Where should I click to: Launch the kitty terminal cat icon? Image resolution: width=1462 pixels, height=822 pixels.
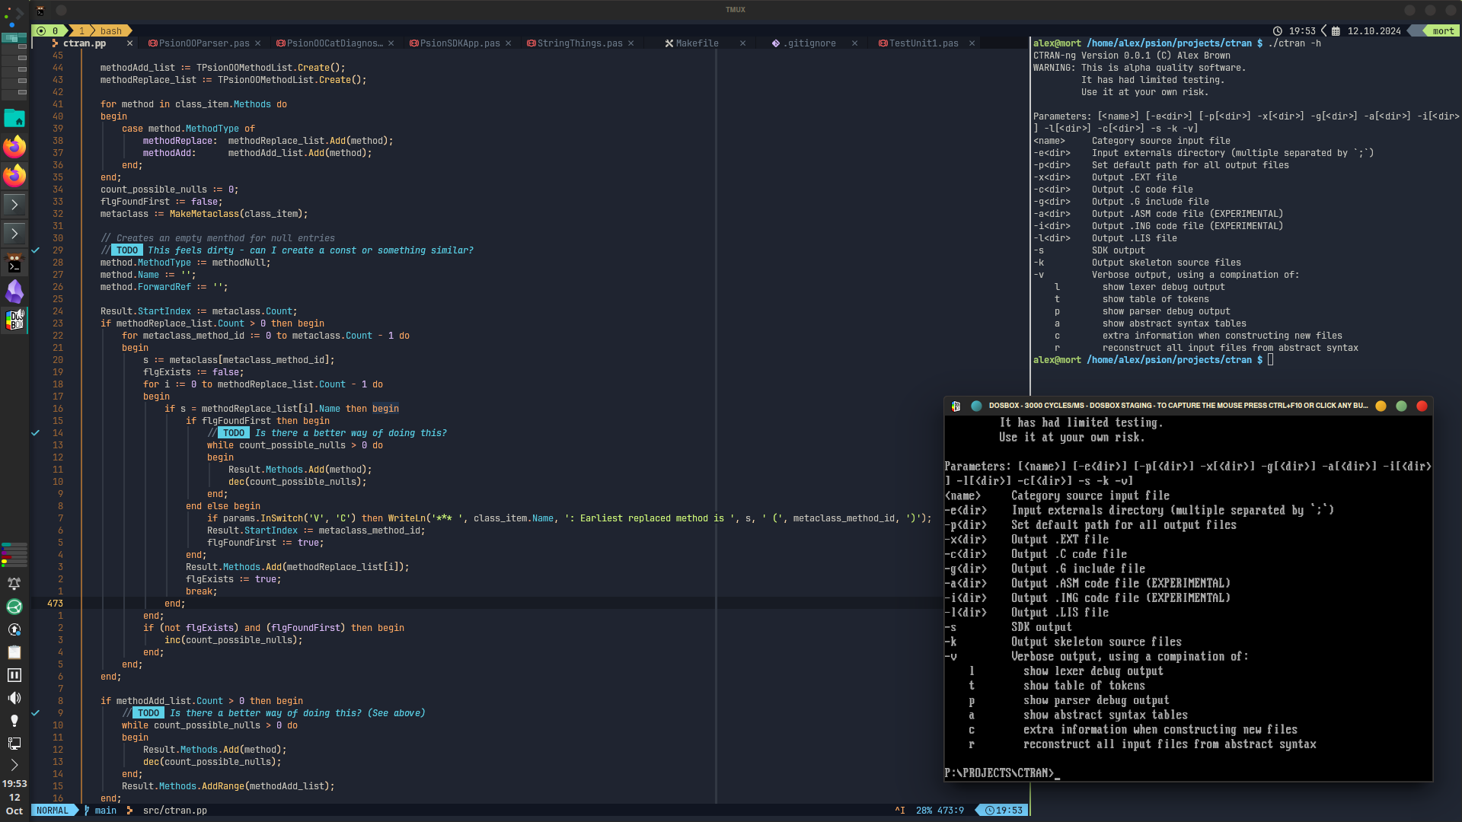click(x=14, y=263)
